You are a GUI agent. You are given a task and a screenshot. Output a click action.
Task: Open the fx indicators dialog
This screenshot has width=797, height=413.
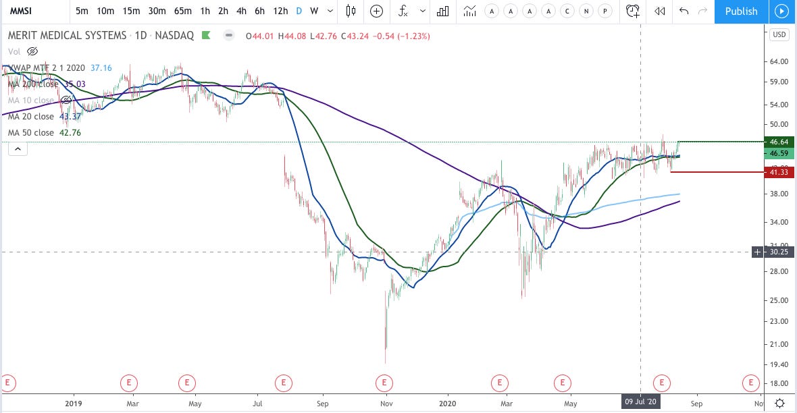point(403,11)
